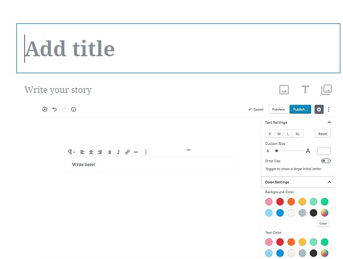Viewport: 343px width, 259px height.
Task: Click the Preview button
Action: (x=278, y=109)
